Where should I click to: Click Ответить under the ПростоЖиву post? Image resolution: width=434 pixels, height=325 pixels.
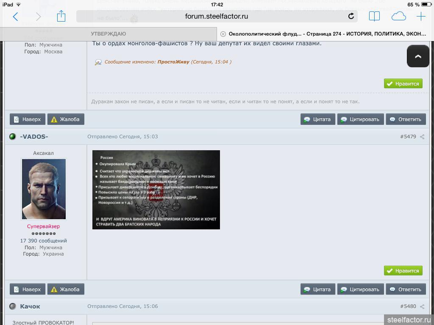[x=406, y=119]
